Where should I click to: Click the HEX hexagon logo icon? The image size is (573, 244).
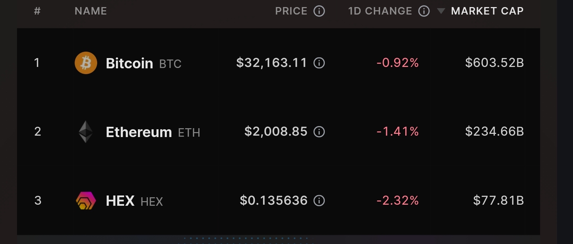coord(86,201)
